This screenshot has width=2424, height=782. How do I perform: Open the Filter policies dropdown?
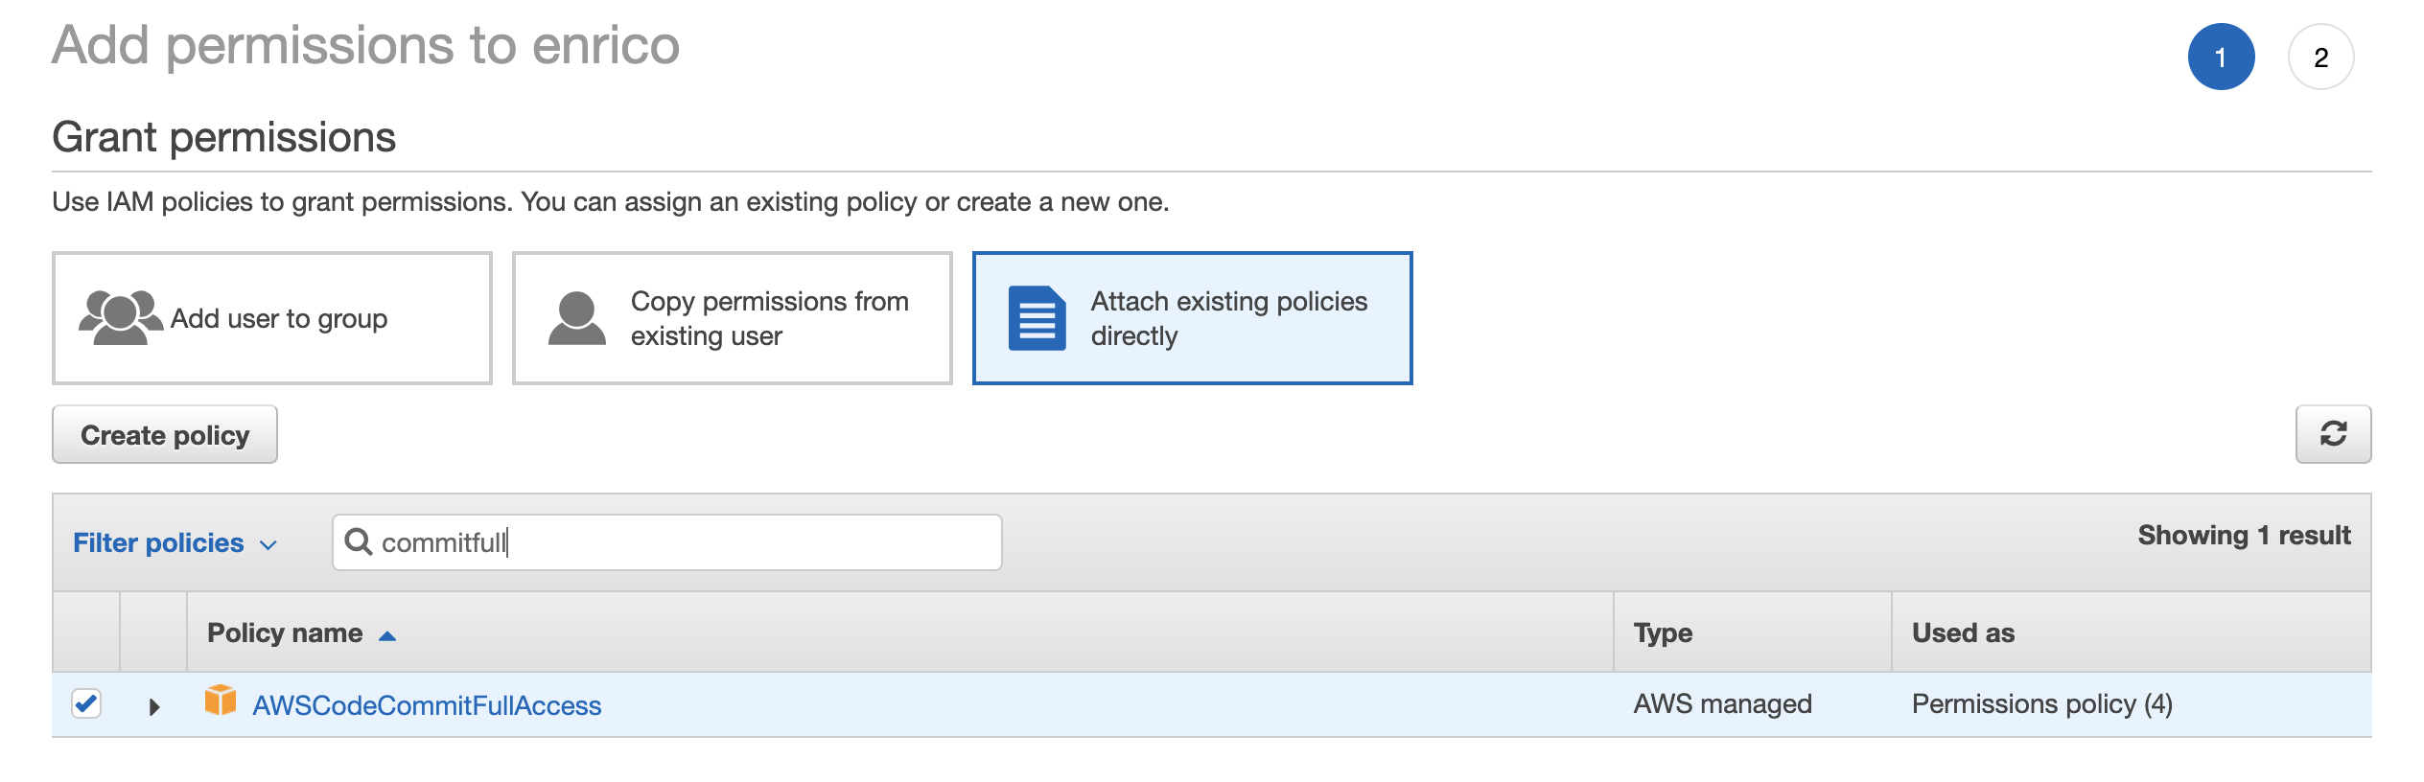pos(175,542)
